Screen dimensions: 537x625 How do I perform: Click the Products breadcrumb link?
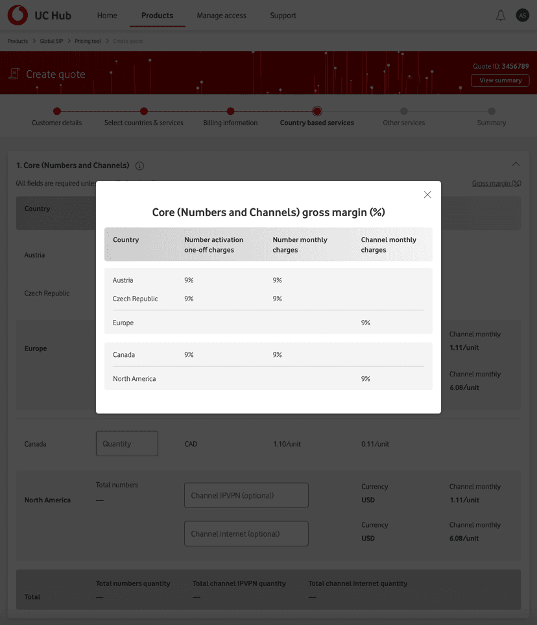point(18,41)
